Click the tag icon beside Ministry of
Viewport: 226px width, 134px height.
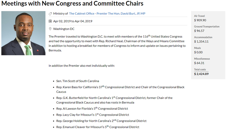[50, 14]
